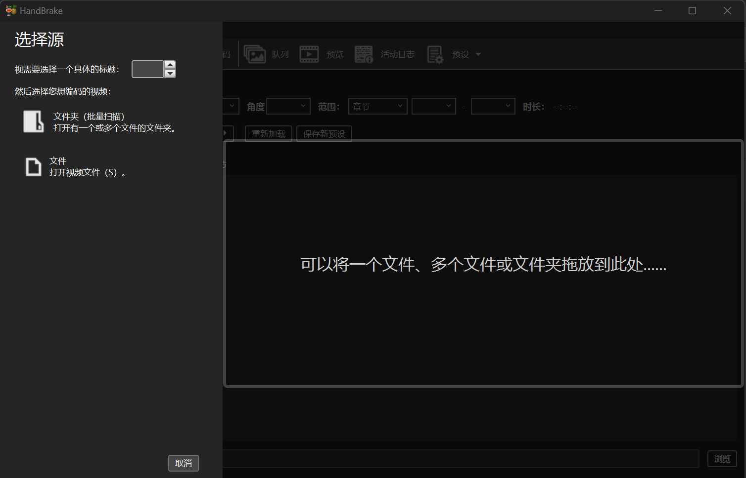
Task: Click the preview (预览) film icon
Action: [309, 54]
